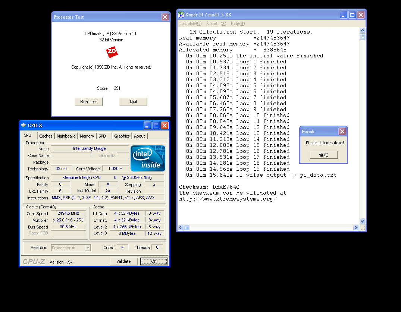
Task: Click the PI value output line 15.640s
Action: pyautogui.click(x=261, y=175)
